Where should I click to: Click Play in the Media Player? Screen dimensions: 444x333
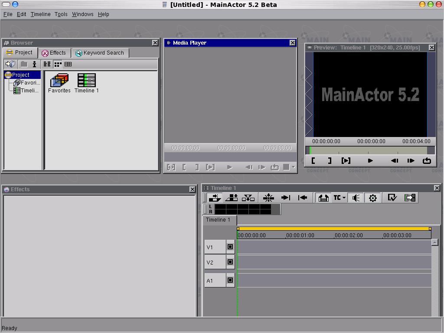[x=230, y=167]
